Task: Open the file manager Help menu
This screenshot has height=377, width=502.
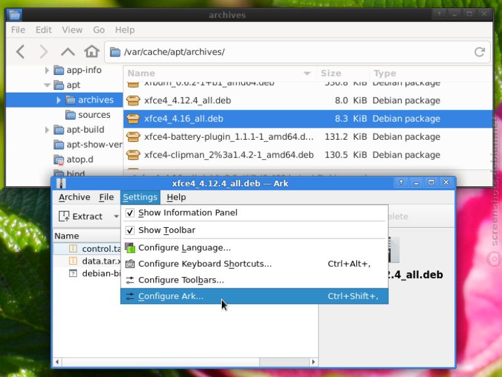Action: pos(125,30)
